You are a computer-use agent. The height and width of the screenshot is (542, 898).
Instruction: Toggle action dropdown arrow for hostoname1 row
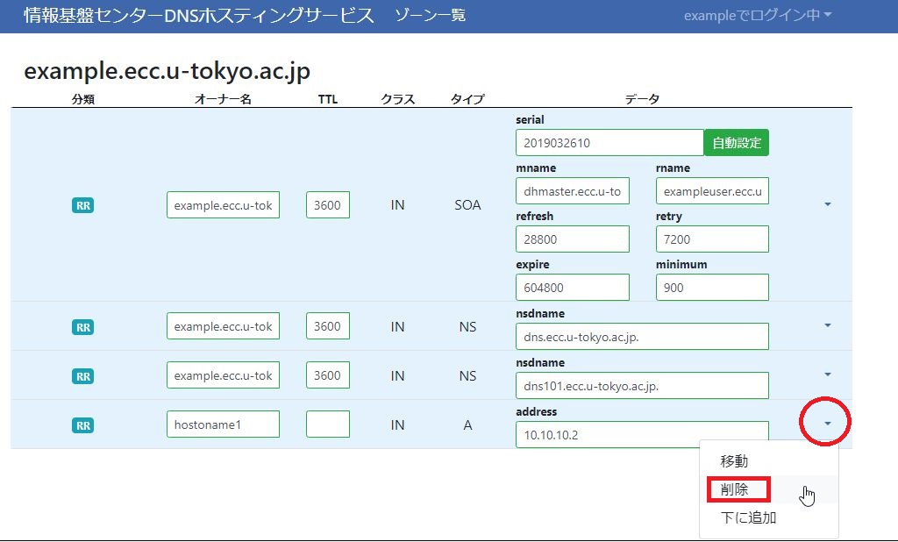pos(828,424)
